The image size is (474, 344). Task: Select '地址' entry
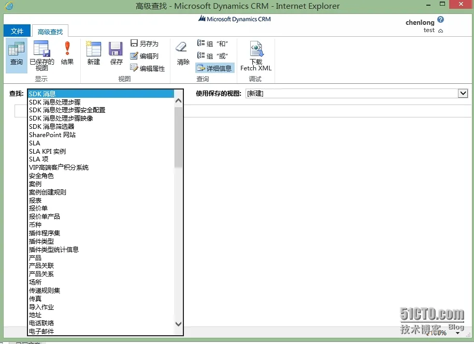point(101,315)
